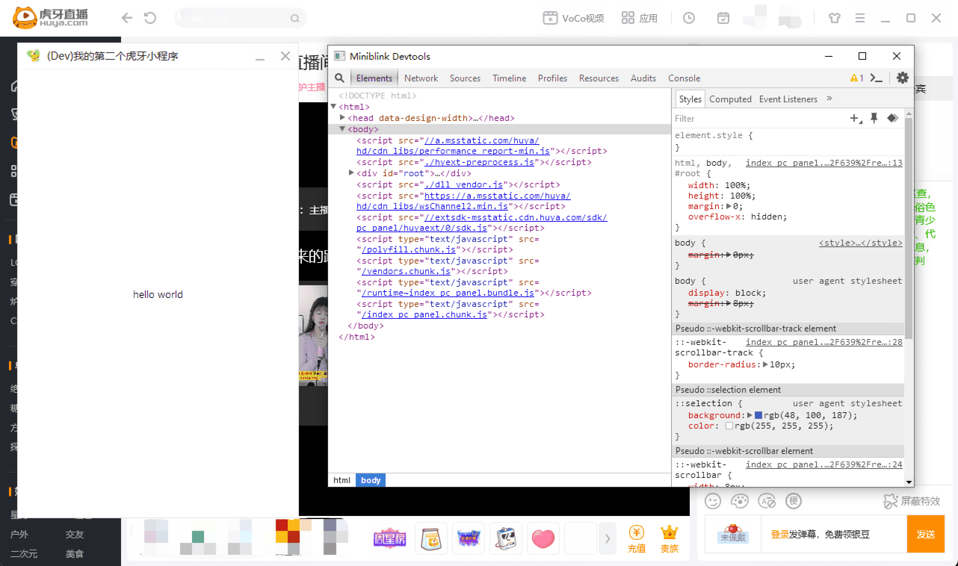Open the devtools settings gear
958x566 pixels.
click(x=902, y=78)
